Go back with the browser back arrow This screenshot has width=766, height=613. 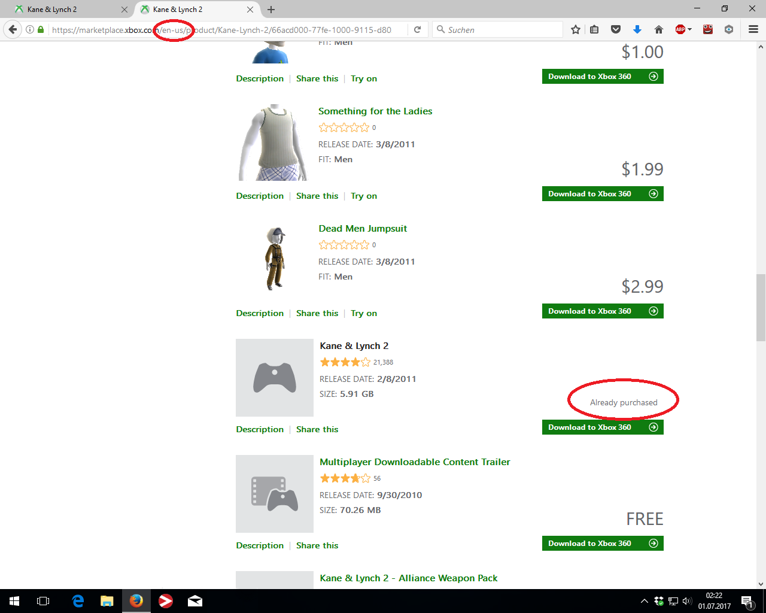[x=13, y=29]
